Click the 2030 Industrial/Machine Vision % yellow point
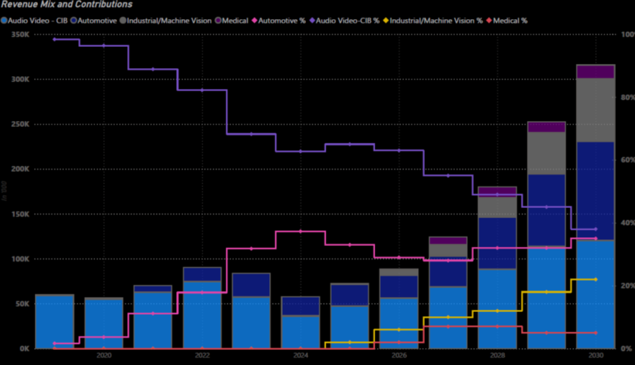This screenshot has height=365, width=635. tap(595, 279)
